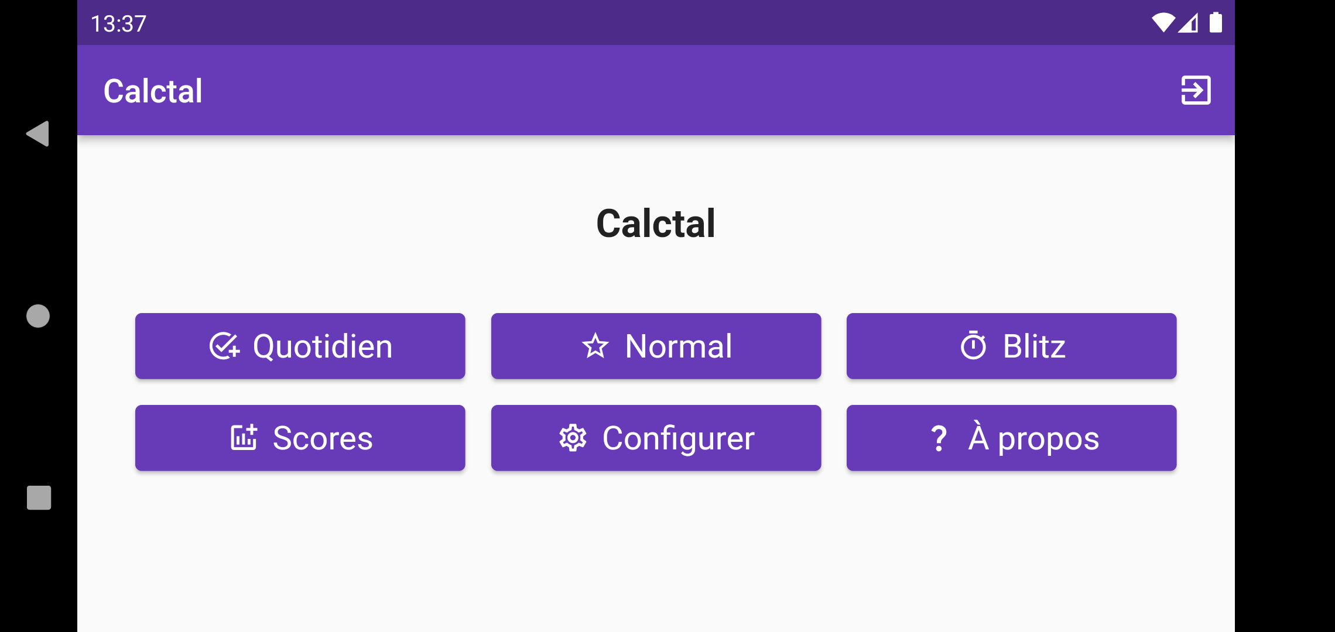Select the star icon next to Normal

594,345
